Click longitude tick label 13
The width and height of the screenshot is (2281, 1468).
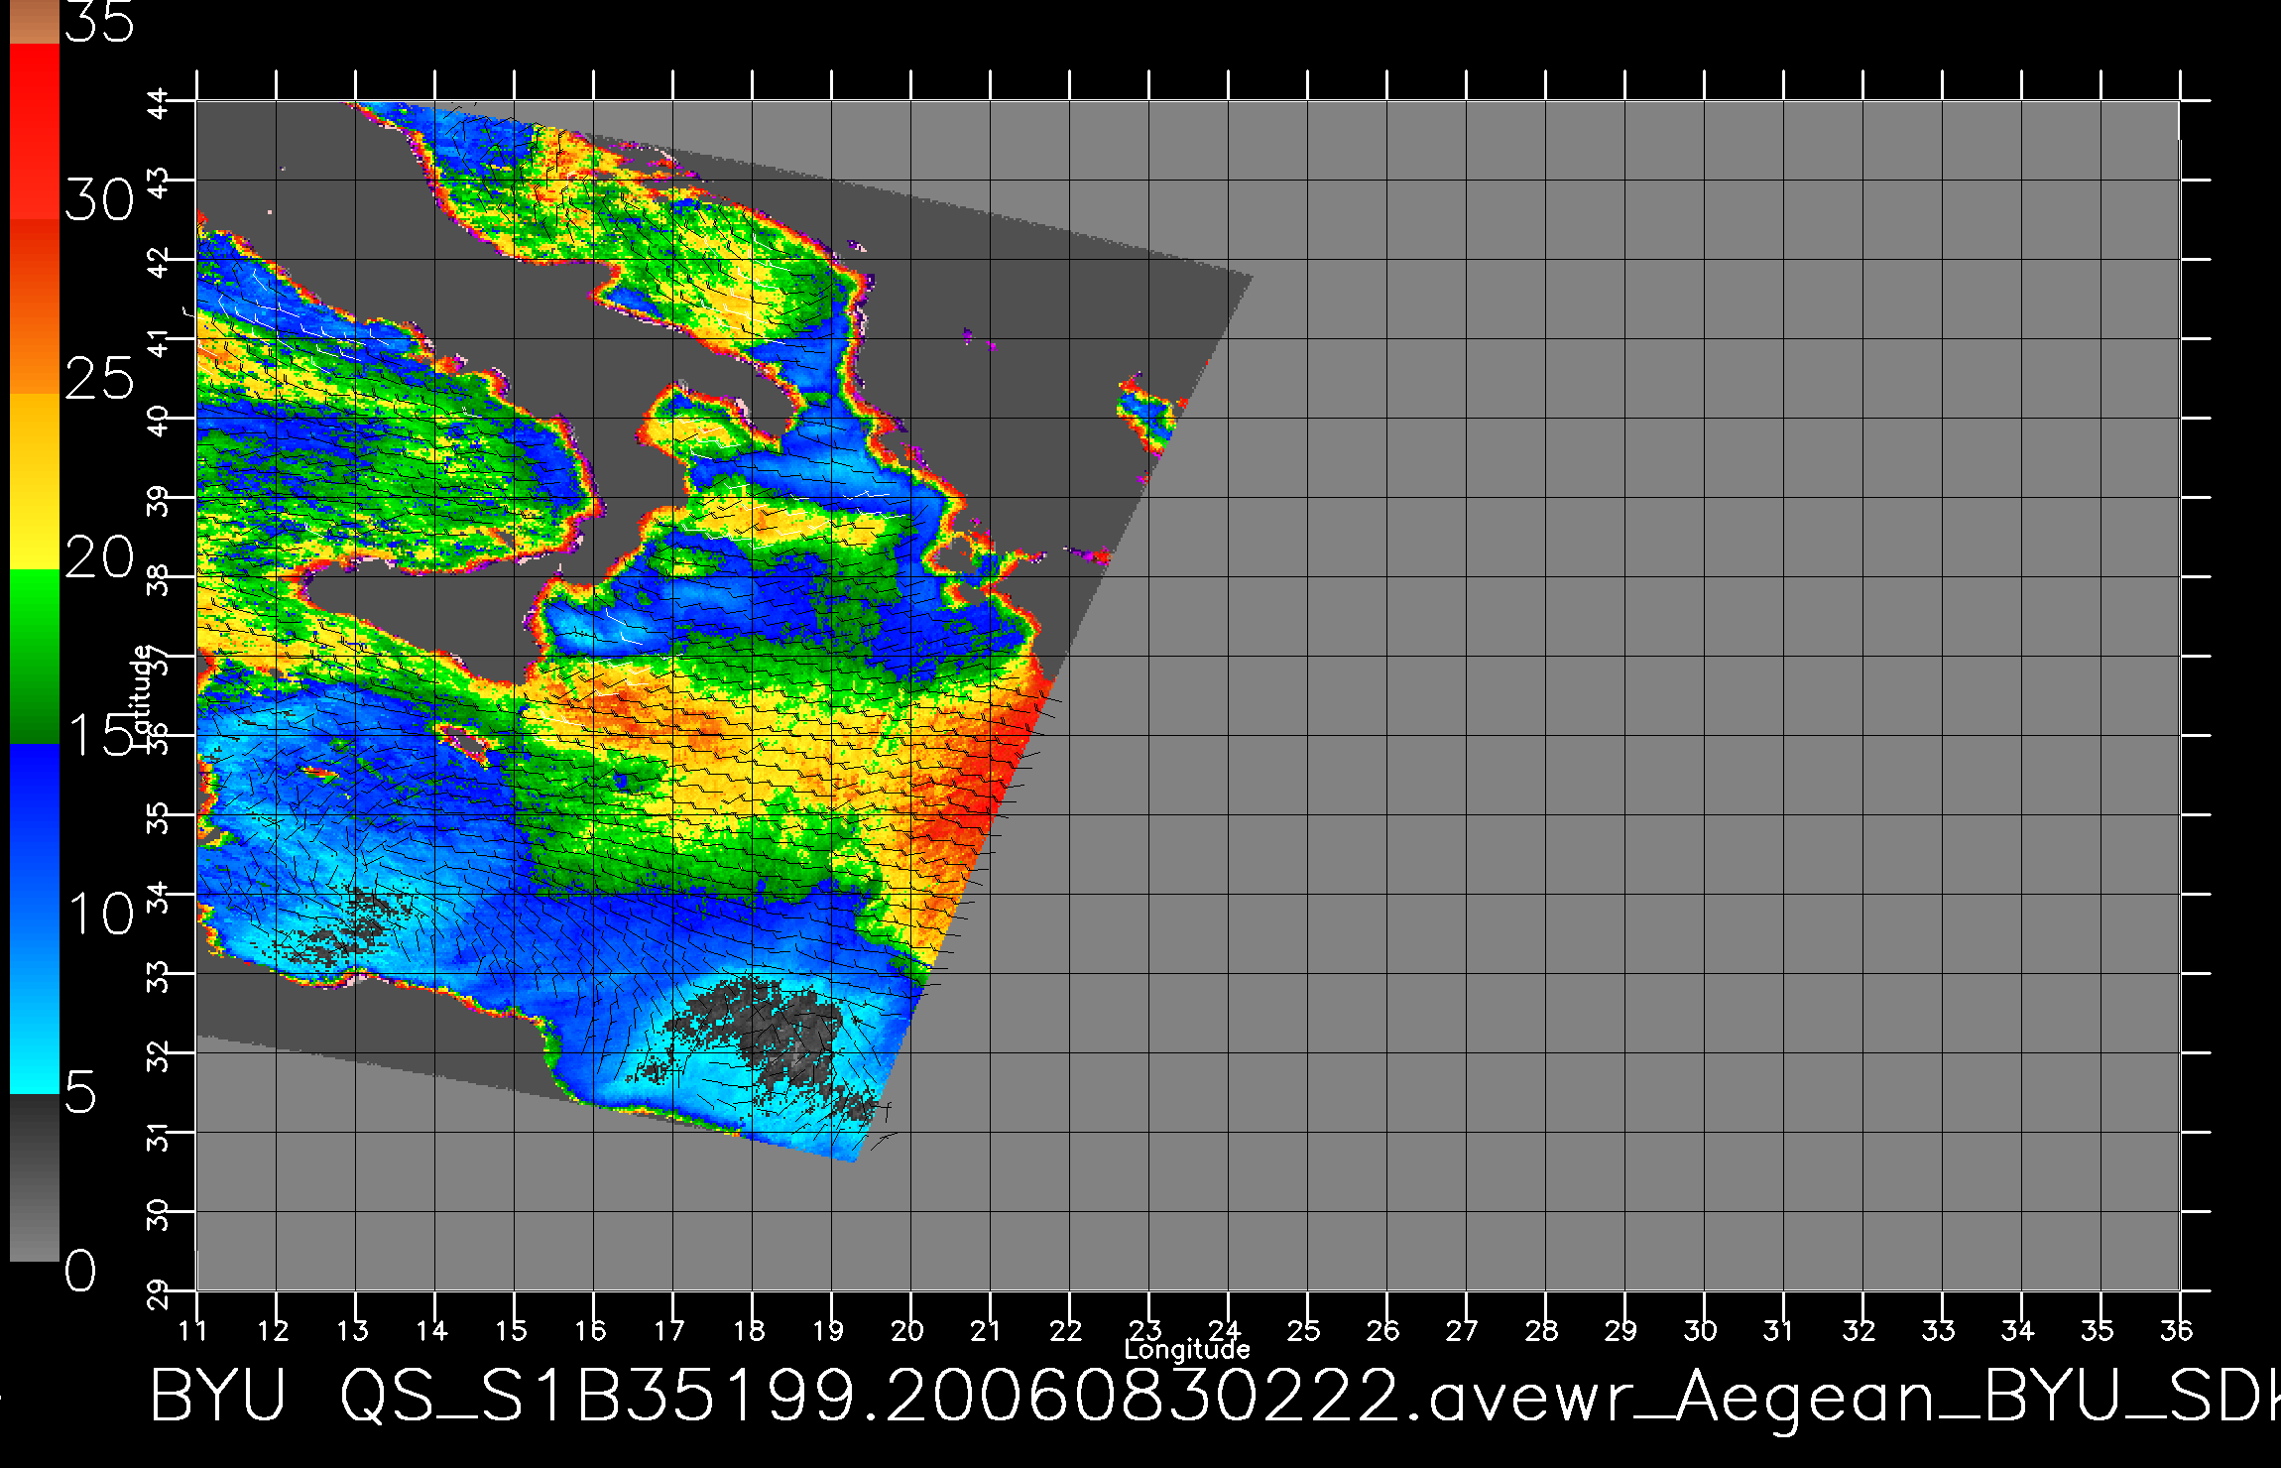coord(352,1330)
